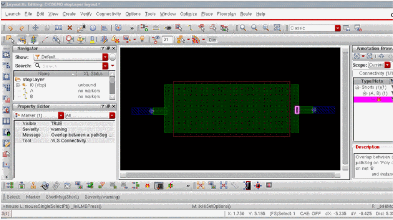393x220 pixels.
Task: Open the Floorplan menu
Action: pos(227,14)
